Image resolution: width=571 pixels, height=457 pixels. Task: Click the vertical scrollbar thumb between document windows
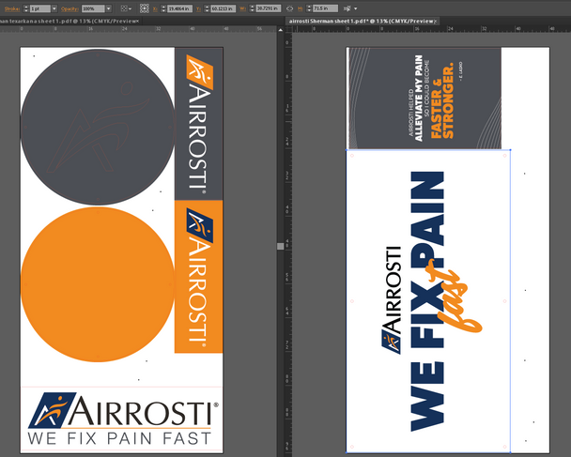[x=279, y=245]
